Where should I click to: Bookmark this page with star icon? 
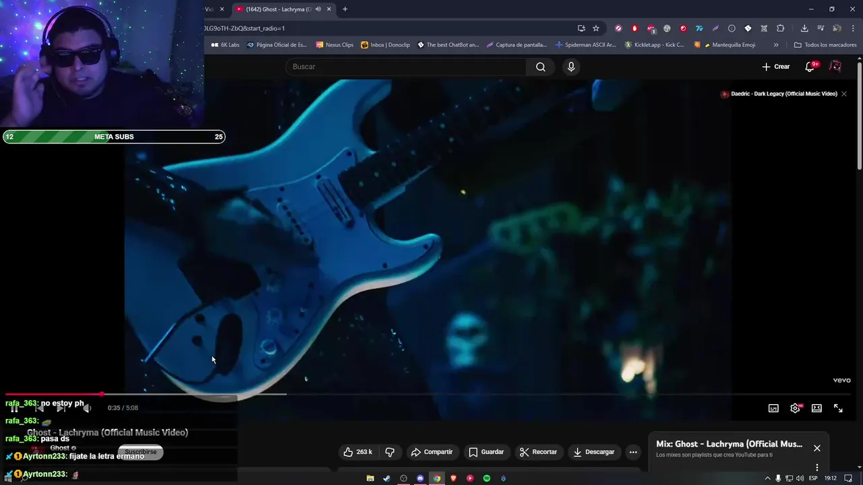pyautogui.click(x=596, y=28)
